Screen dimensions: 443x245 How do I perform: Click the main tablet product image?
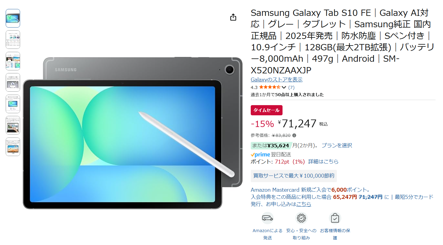[133, 133]
